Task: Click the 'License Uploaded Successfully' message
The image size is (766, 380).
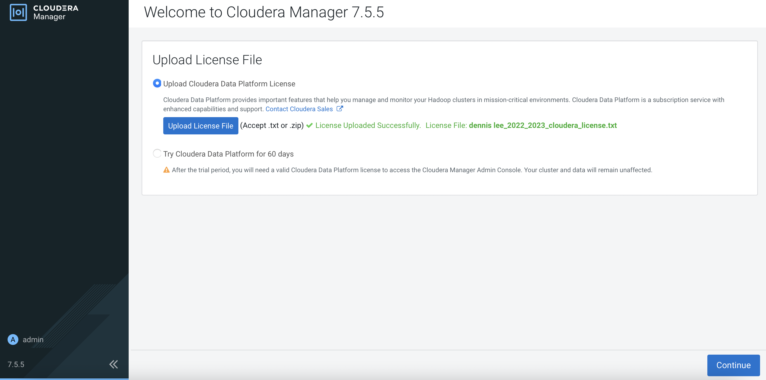Action: tap(368, 125)
